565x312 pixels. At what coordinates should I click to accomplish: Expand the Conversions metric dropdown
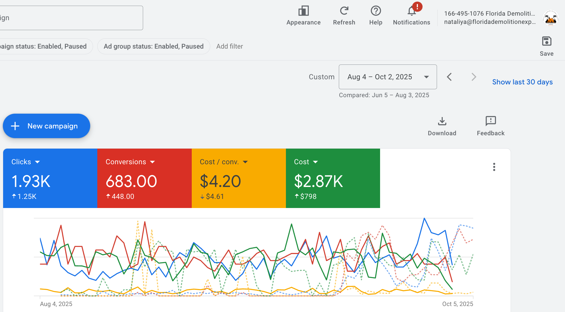(x=152, y=162)
